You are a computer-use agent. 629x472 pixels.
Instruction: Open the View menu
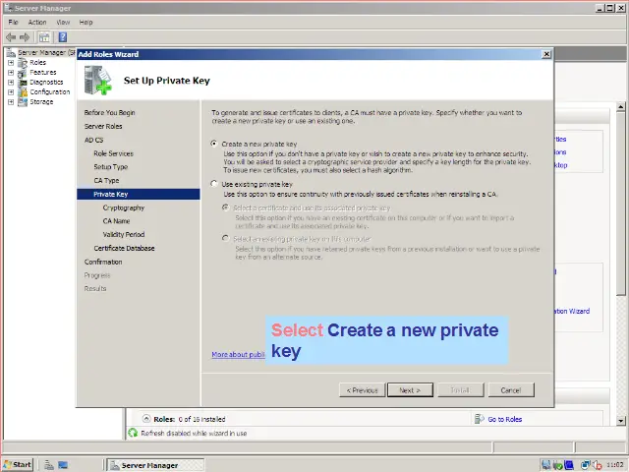click(x=63, y=23)
